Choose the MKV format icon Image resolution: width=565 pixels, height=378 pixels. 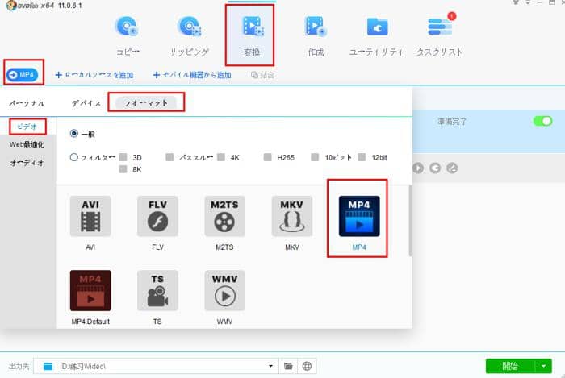pos(292,216)
